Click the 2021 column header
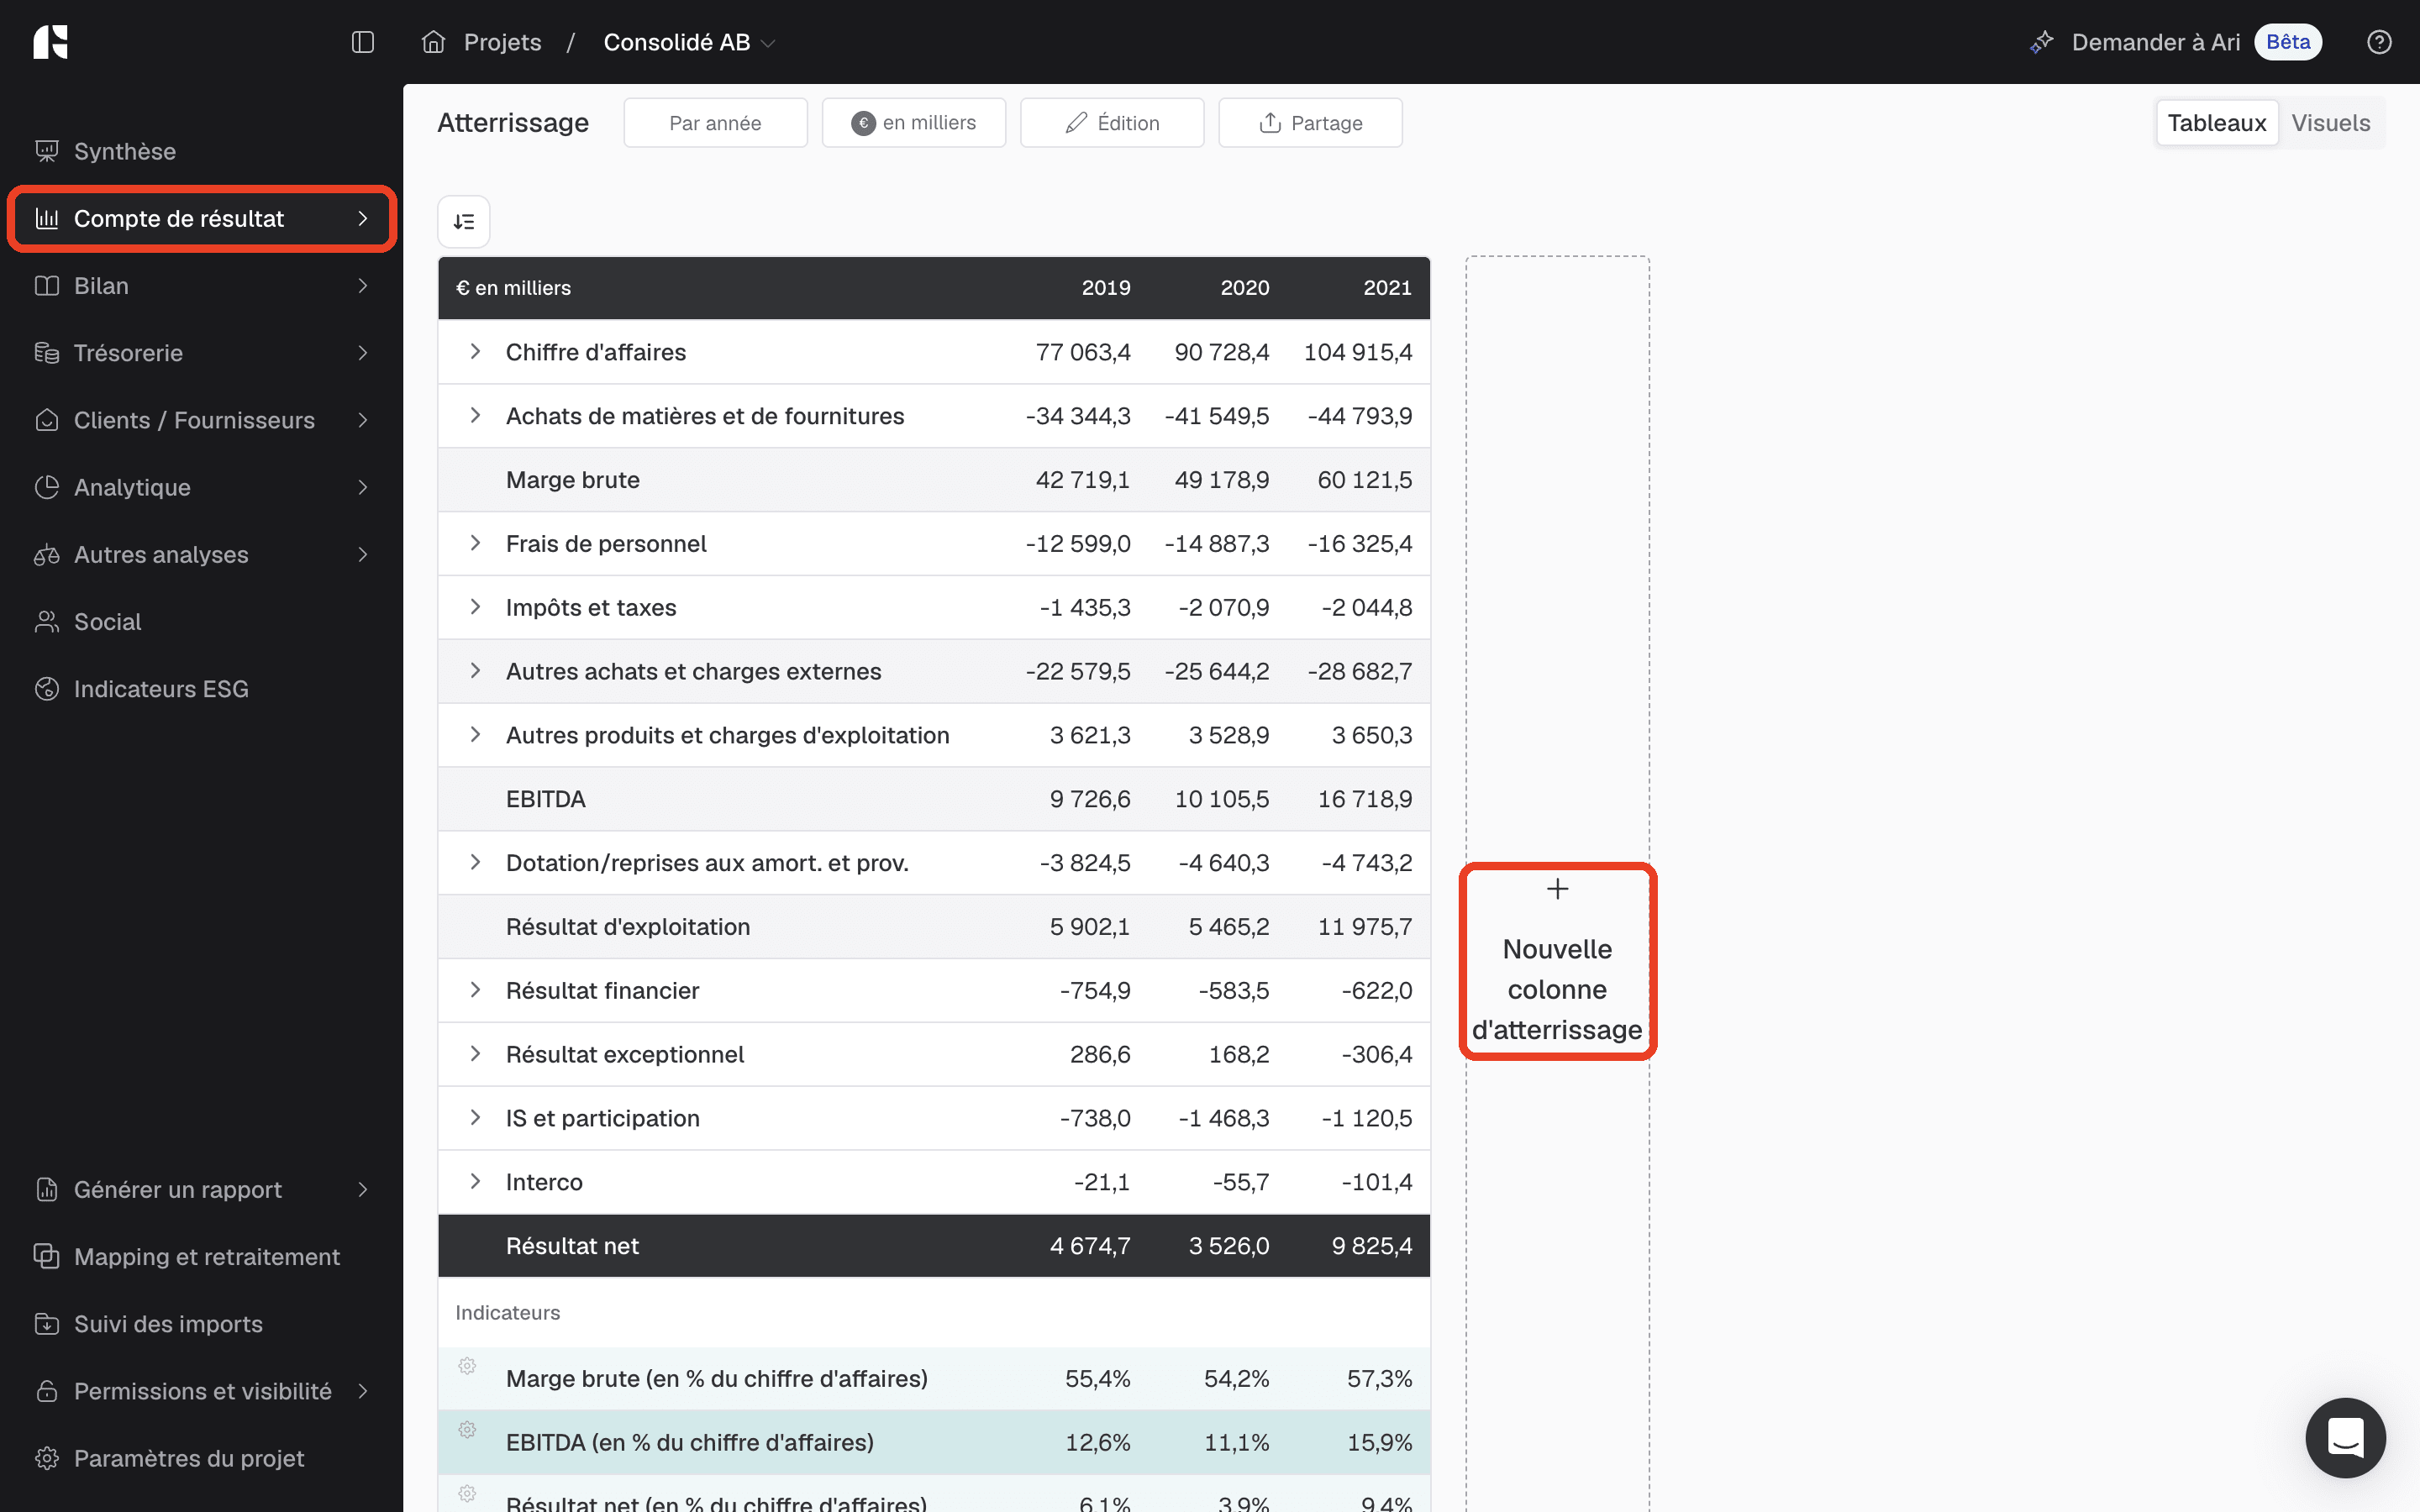2420x1512 pixels. tap(1387, 288)
